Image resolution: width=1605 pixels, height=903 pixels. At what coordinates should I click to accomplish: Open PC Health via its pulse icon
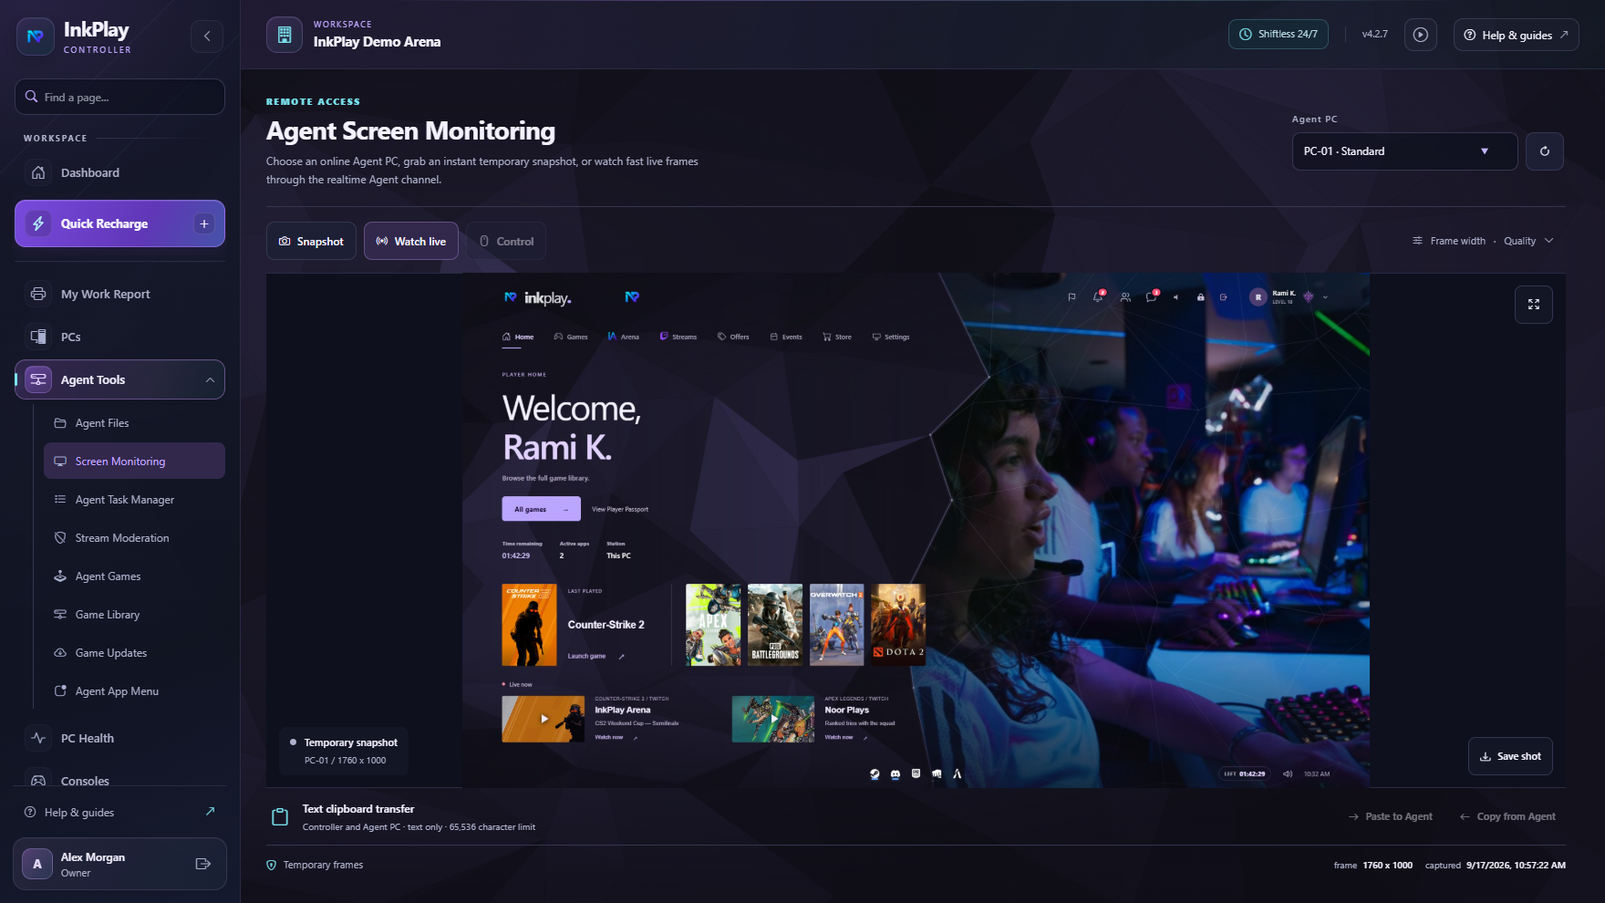(x=38, y=739)
